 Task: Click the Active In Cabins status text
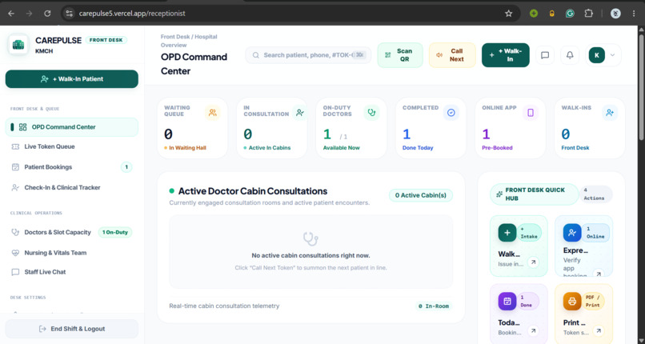(270, 148)
